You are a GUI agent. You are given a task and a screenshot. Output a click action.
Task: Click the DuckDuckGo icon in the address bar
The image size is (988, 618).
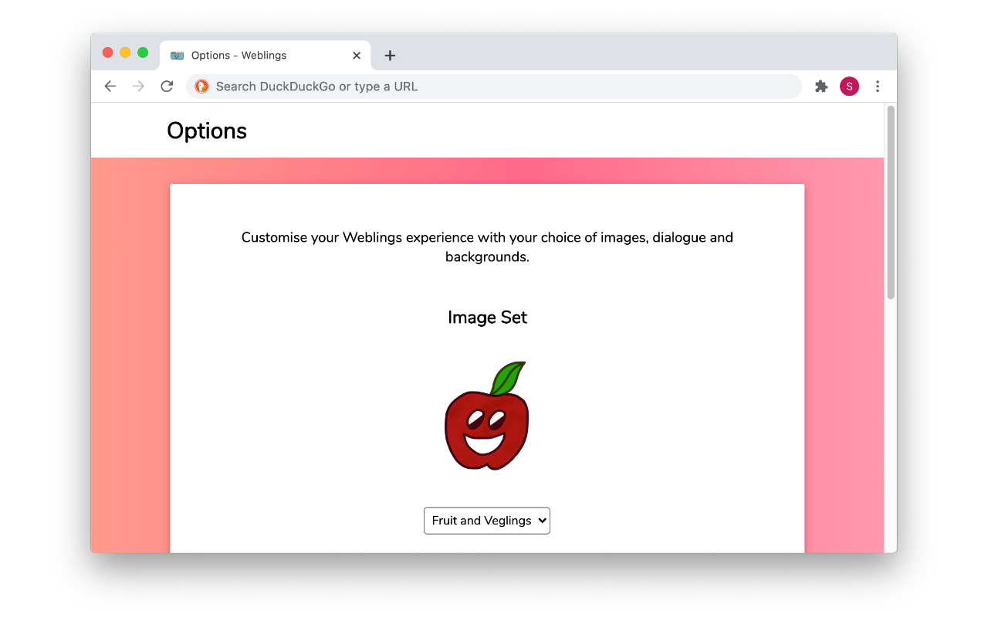pyautogui.click(x=201, y=86)
